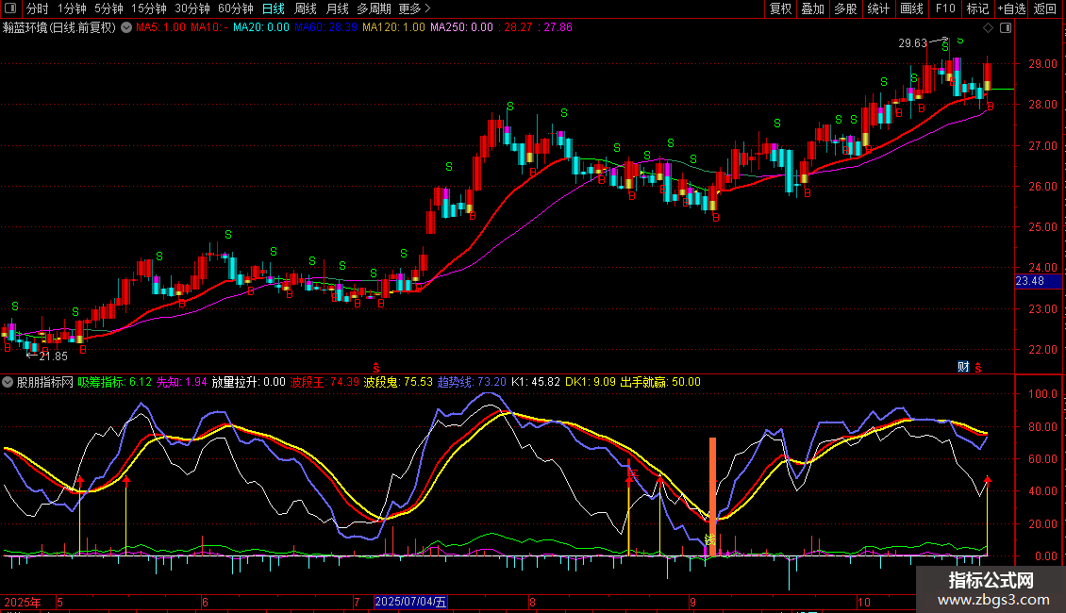Click 2025年 label on time axis
The width and height of the screenshot is (1066, 613).
pos(23,602)
